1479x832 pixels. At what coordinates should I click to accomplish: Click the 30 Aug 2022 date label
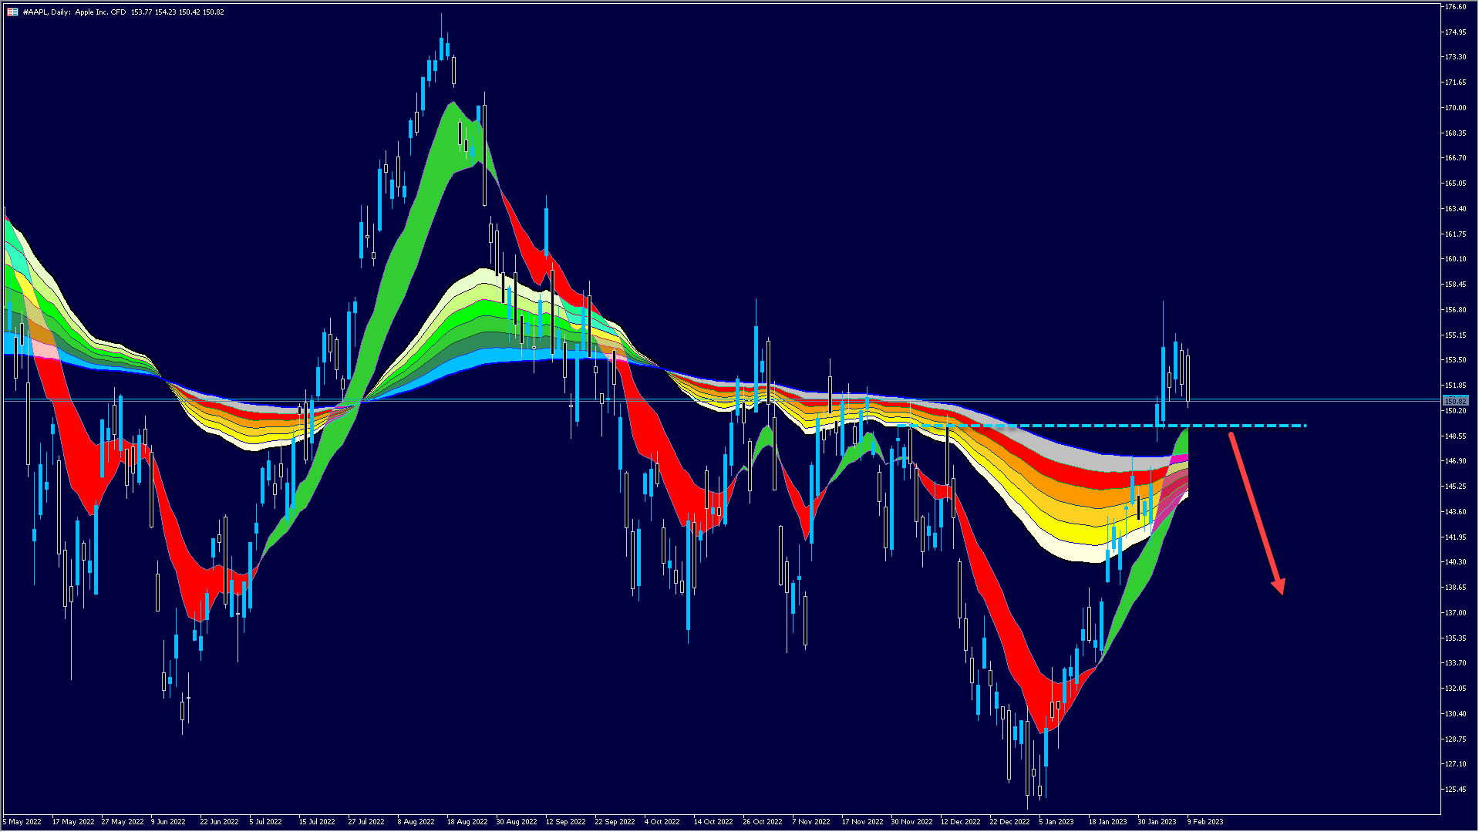point(517,822)
